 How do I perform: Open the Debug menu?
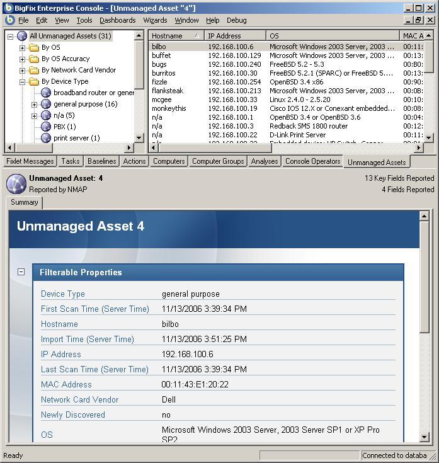236,20
